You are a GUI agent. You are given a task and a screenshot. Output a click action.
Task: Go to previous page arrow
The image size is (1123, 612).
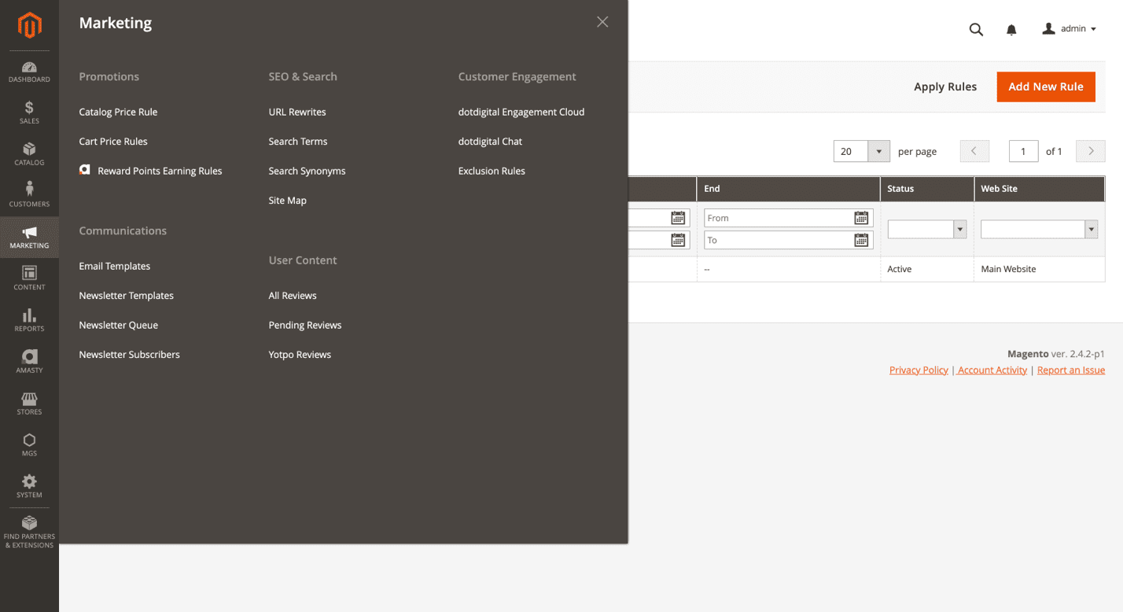[x=974, y=151]
